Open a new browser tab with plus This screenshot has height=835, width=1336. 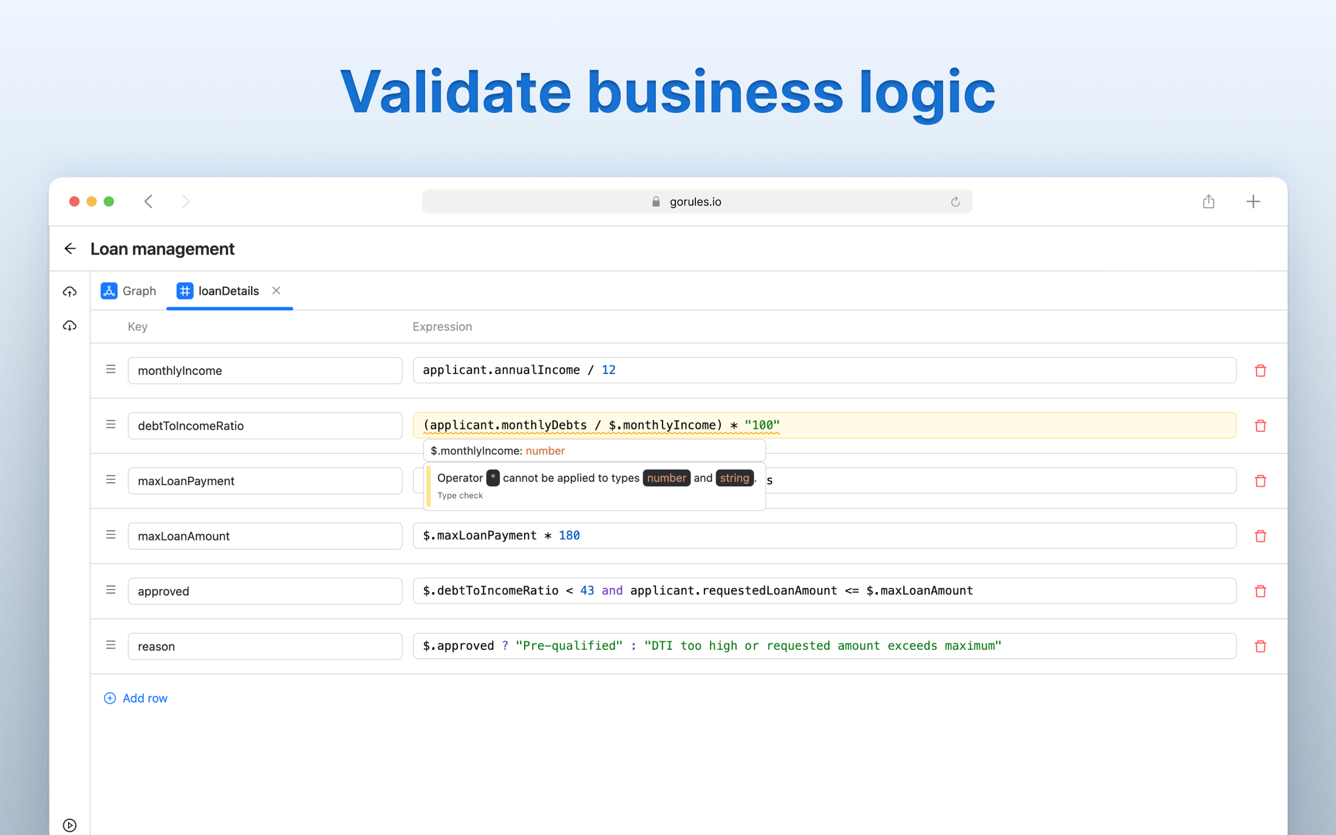(x=1253, y=202)
